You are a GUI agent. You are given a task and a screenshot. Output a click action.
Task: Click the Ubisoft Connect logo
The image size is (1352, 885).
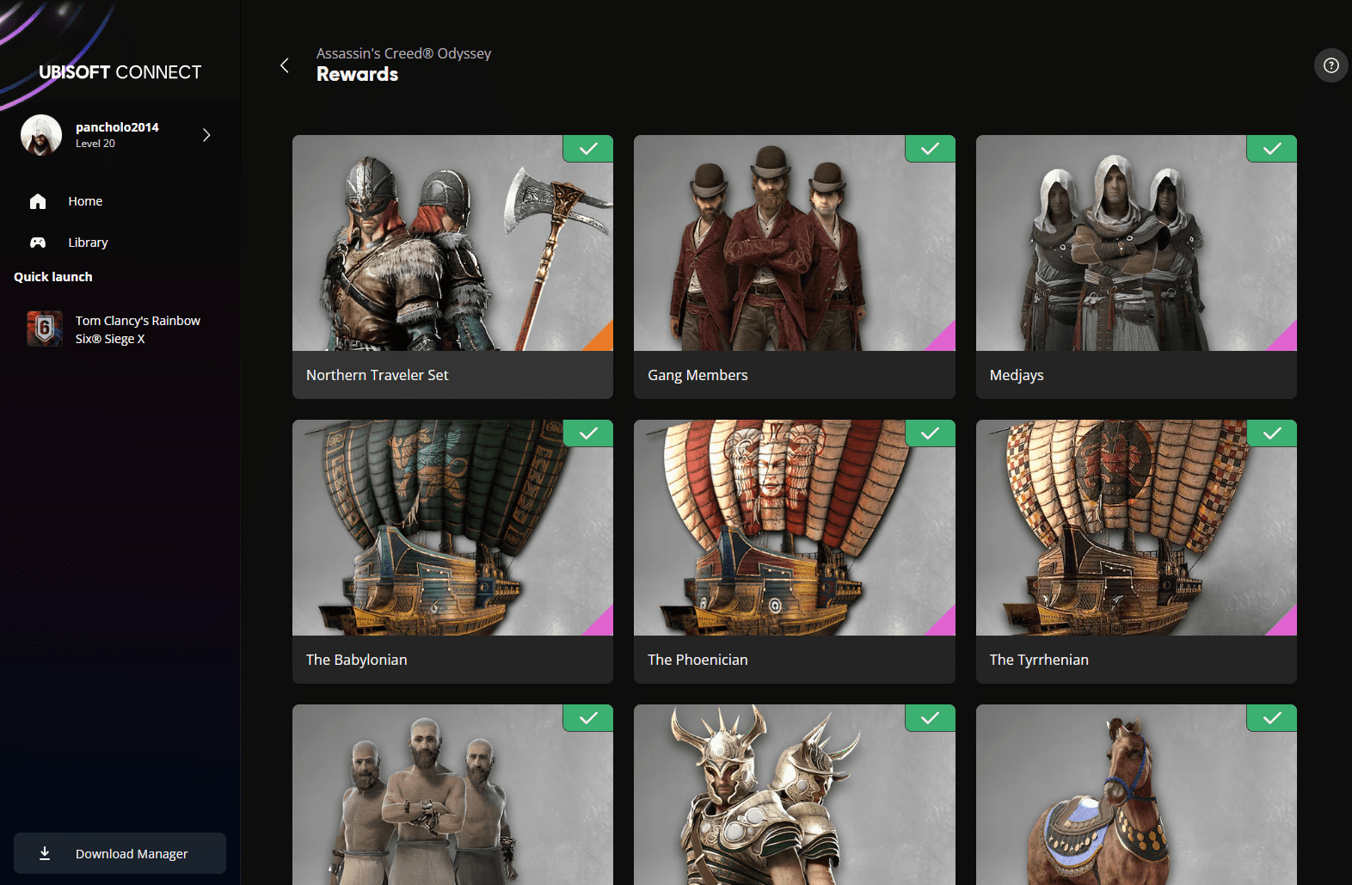120,72
